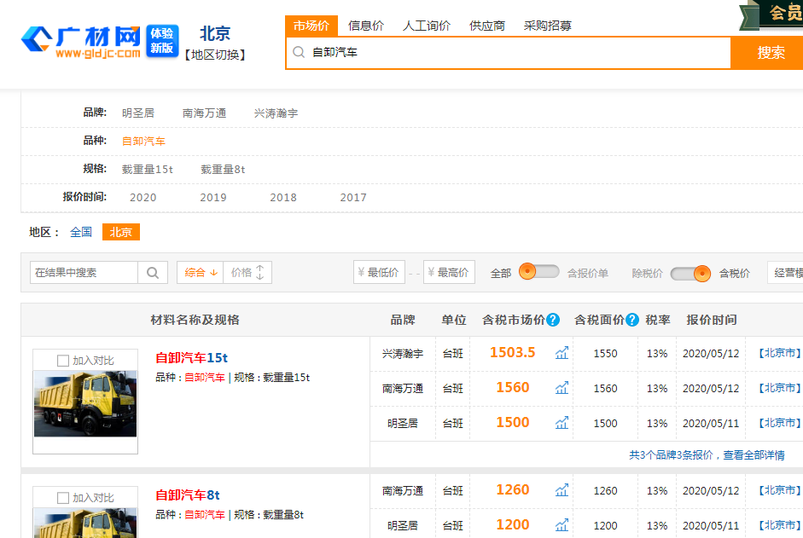Toggle the 除税价 / 含税价 switch
Viewport: 803px width, 538px height.
[690, 274]
